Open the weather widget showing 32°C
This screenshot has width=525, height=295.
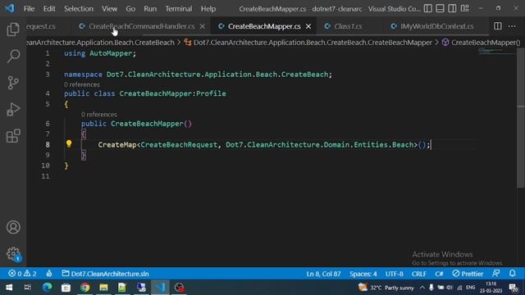click(386, 288)
